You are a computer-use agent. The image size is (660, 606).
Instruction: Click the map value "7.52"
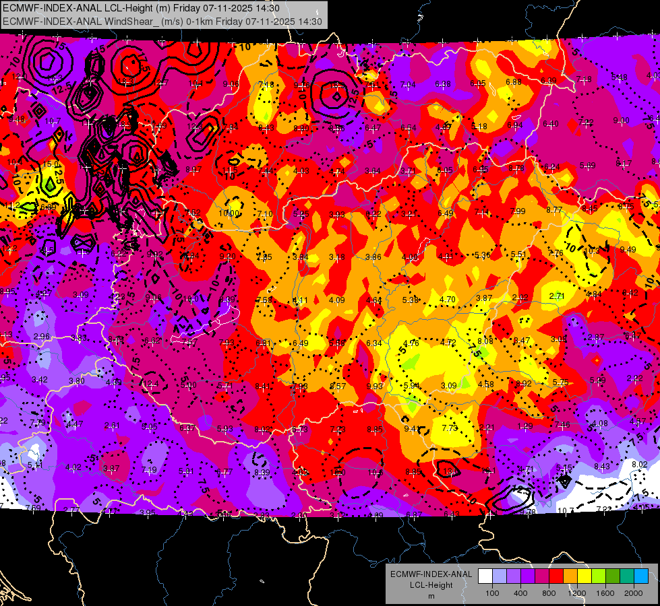click(x=193, y=212)
